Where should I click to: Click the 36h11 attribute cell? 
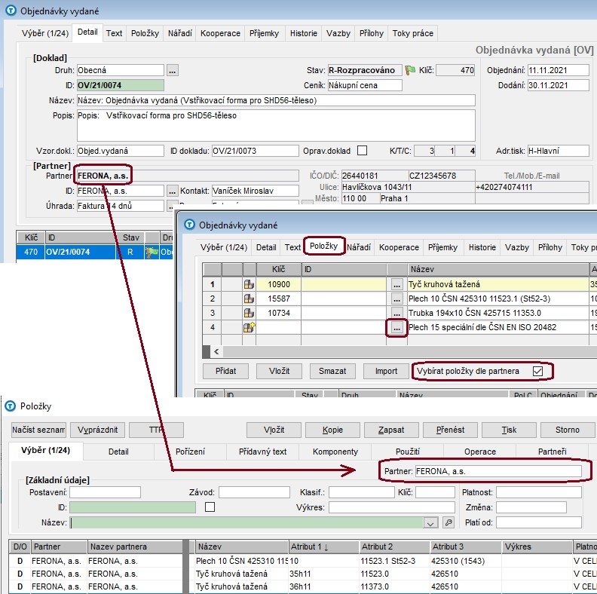tap(323, 586)
